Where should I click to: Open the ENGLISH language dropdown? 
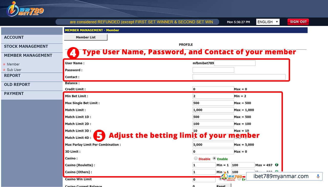coord(268,22)
